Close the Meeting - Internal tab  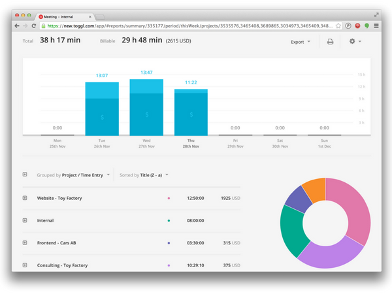click(90, 17)
